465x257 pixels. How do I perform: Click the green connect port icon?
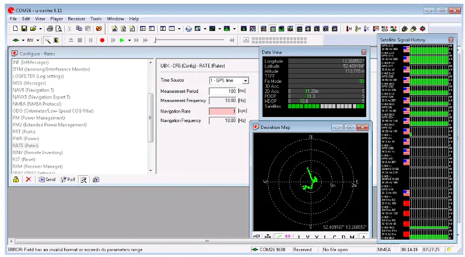[15, 40]
